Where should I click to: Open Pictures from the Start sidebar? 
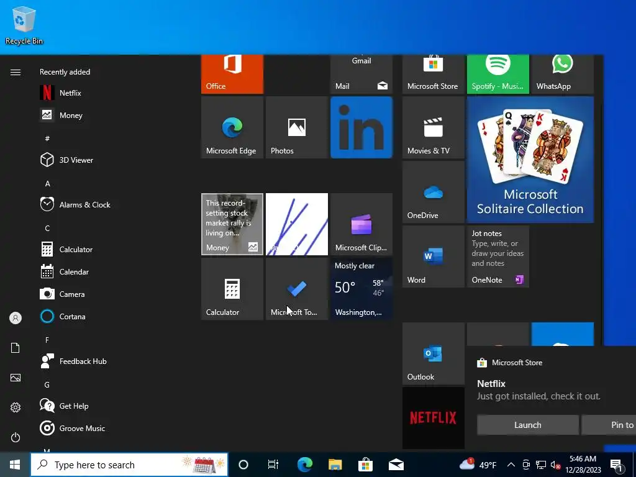point(16,378)
